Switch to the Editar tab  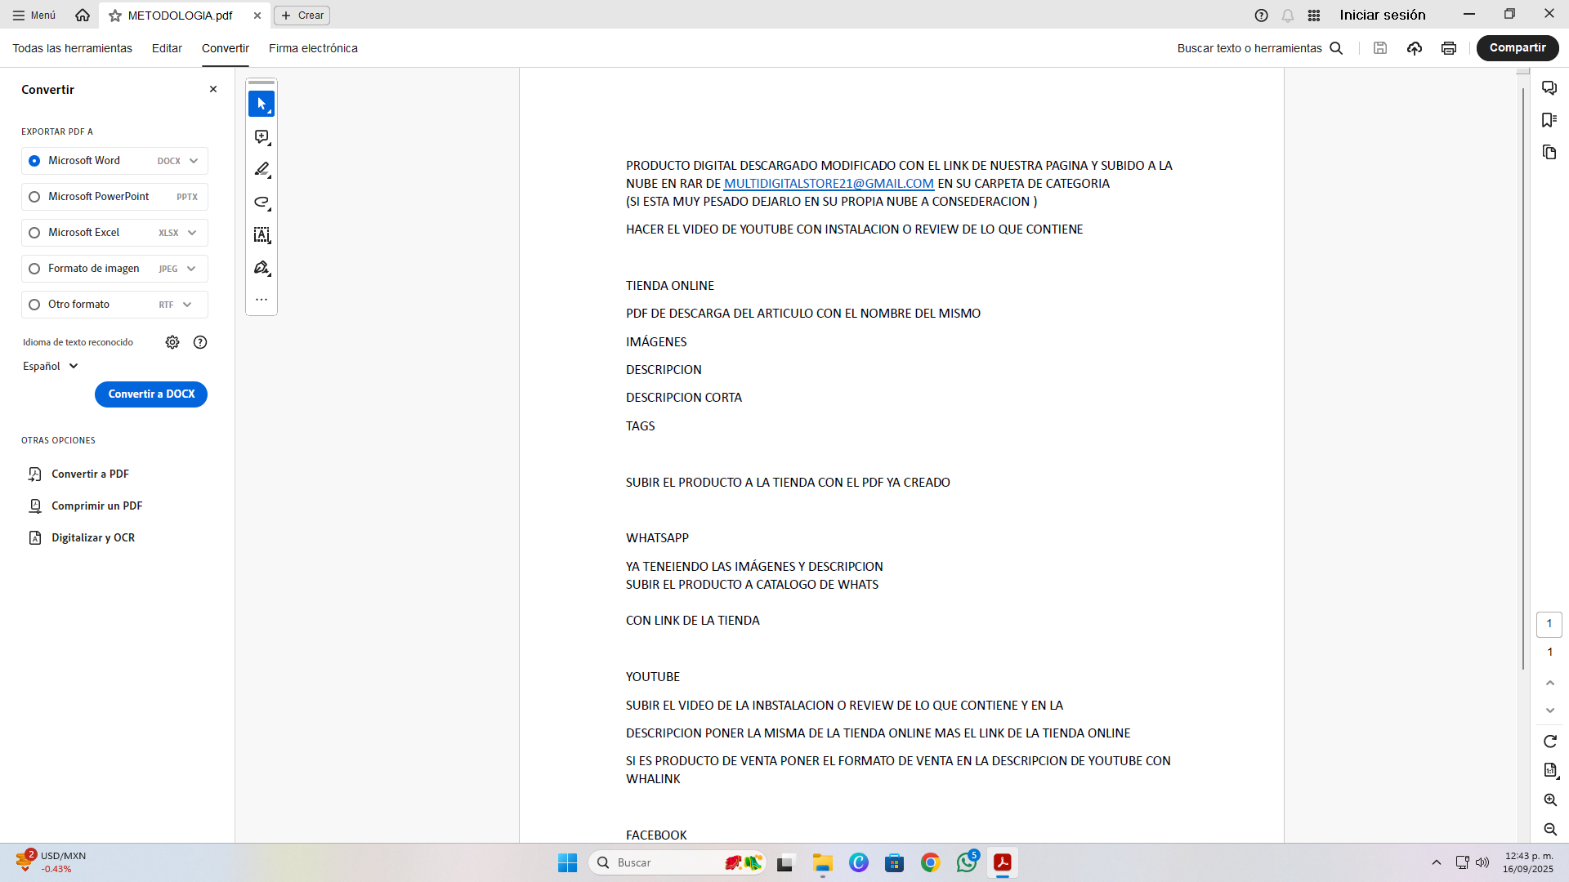pos(167,48)
